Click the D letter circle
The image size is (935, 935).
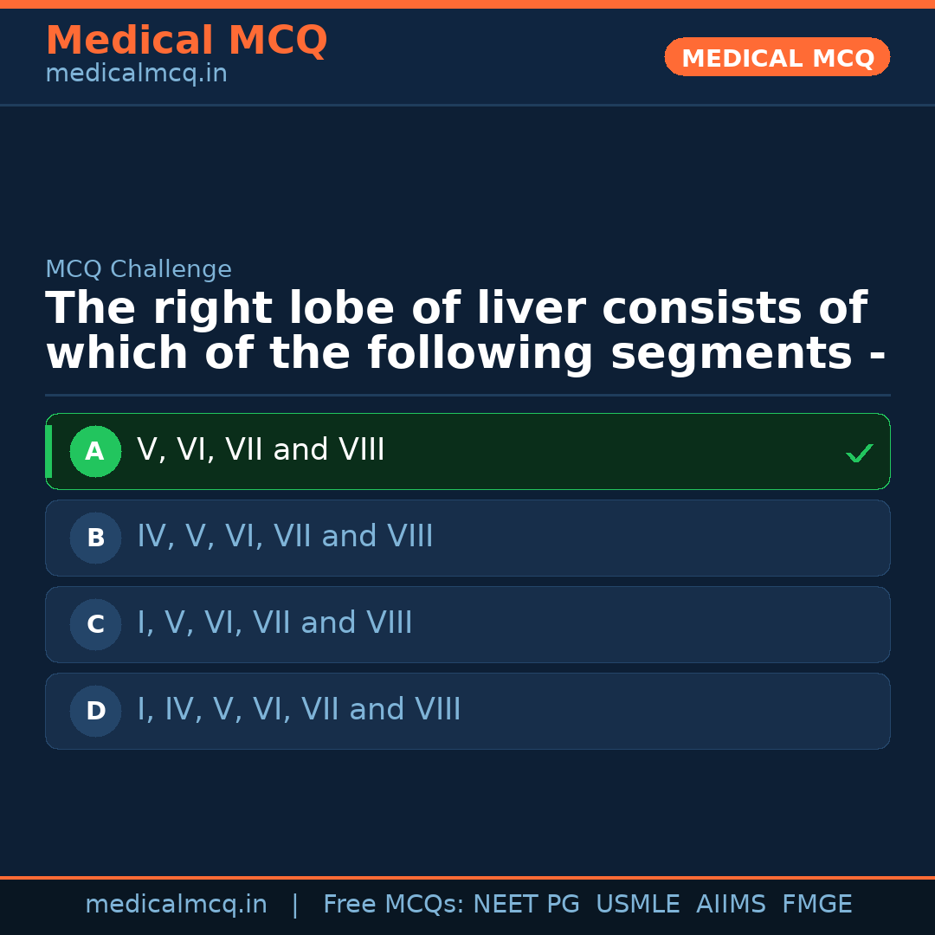[x=95, y=712]
